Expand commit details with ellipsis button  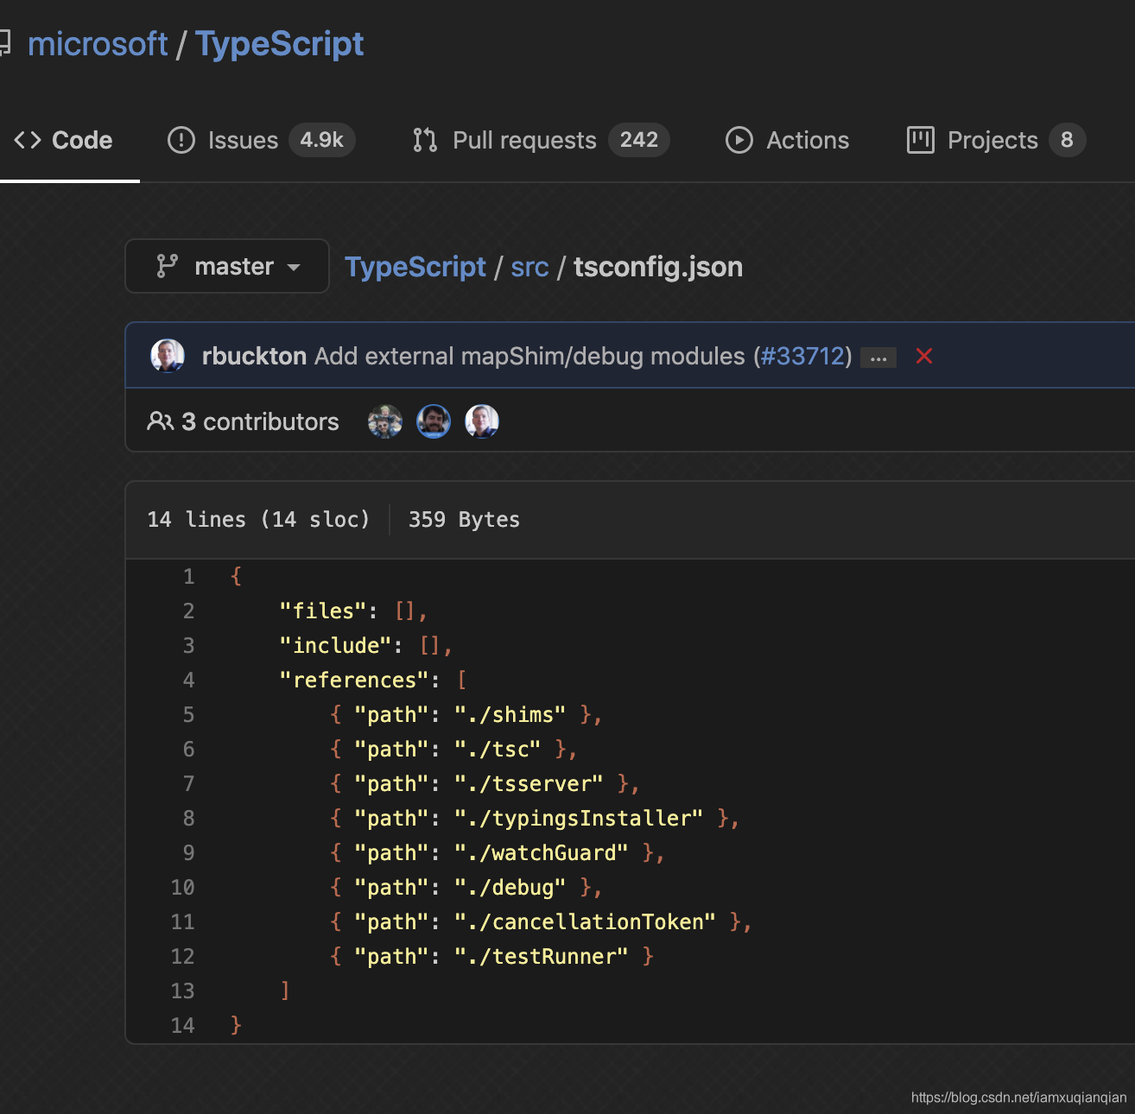pyautogui.click(x=878, y=358)
